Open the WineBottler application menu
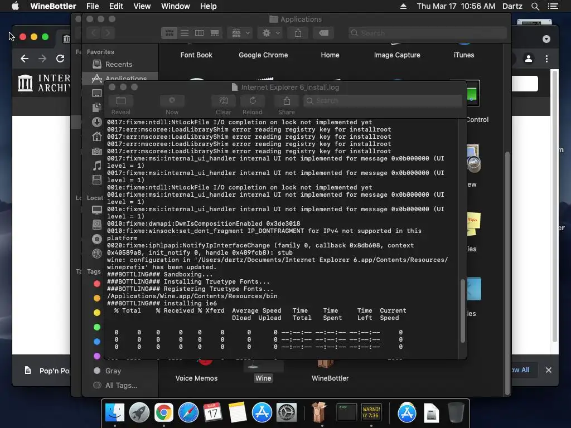This screenshot has width=571, height=428. point(53,6)
